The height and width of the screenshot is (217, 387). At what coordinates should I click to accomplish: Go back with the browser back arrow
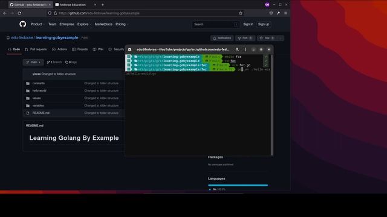5,13
